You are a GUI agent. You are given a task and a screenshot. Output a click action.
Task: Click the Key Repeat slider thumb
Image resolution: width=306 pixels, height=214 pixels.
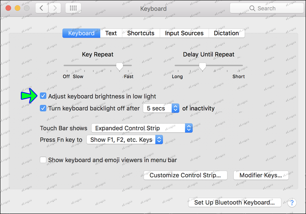click(120, 67)
